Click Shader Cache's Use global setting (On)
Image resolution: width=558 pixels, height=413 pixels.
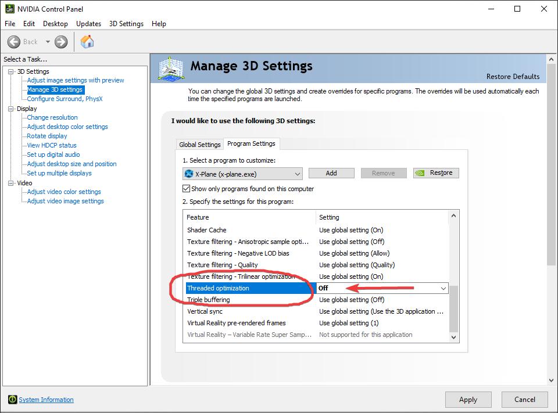(x=351, y=230)
